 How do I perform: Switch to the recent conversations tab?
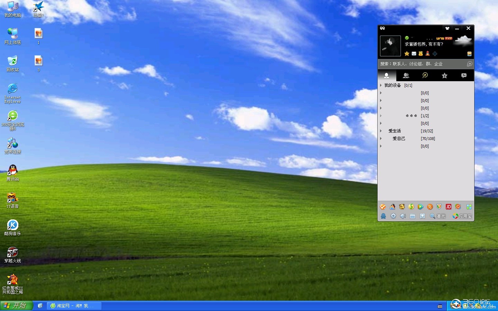(x=464, y=75)
